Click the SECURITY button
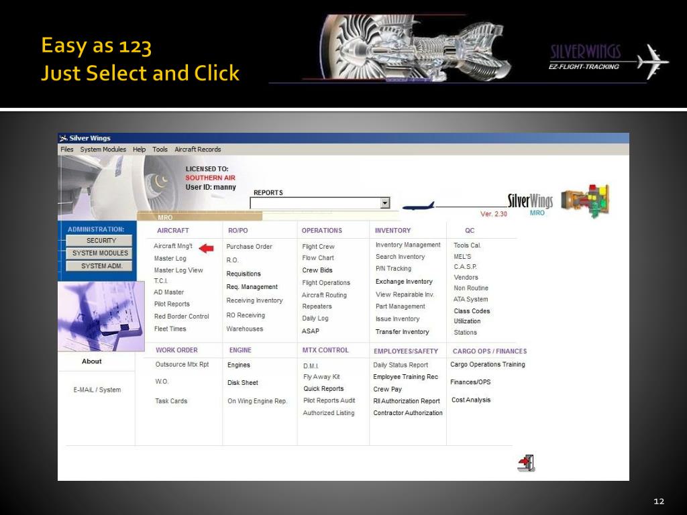This screenshot has height=515, width=687. (x=99, y=241)
